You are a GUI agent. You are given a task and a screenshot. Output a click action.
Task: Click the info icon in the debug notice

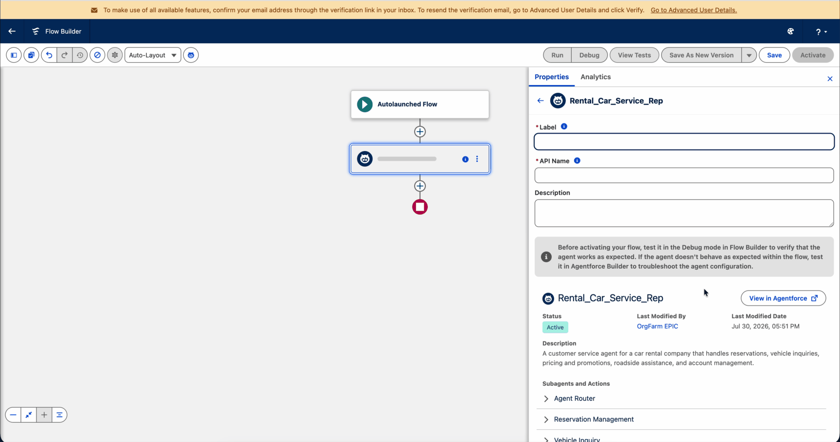546,257
